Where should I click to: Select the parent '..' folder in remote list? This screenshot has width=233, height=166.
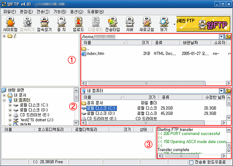85,49
